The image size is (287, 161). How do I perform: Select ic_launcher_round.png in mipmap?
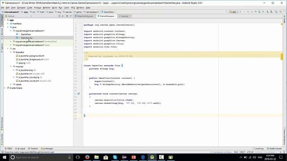coord(29,77)
